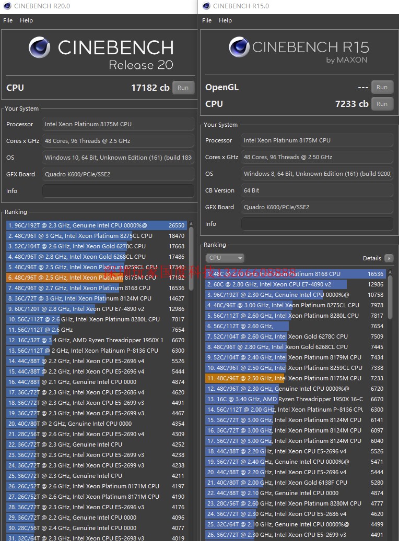399x541 pixels.
Task: Click the GFX Board field in Cinebench R15
Action: [x=317, y=207]
